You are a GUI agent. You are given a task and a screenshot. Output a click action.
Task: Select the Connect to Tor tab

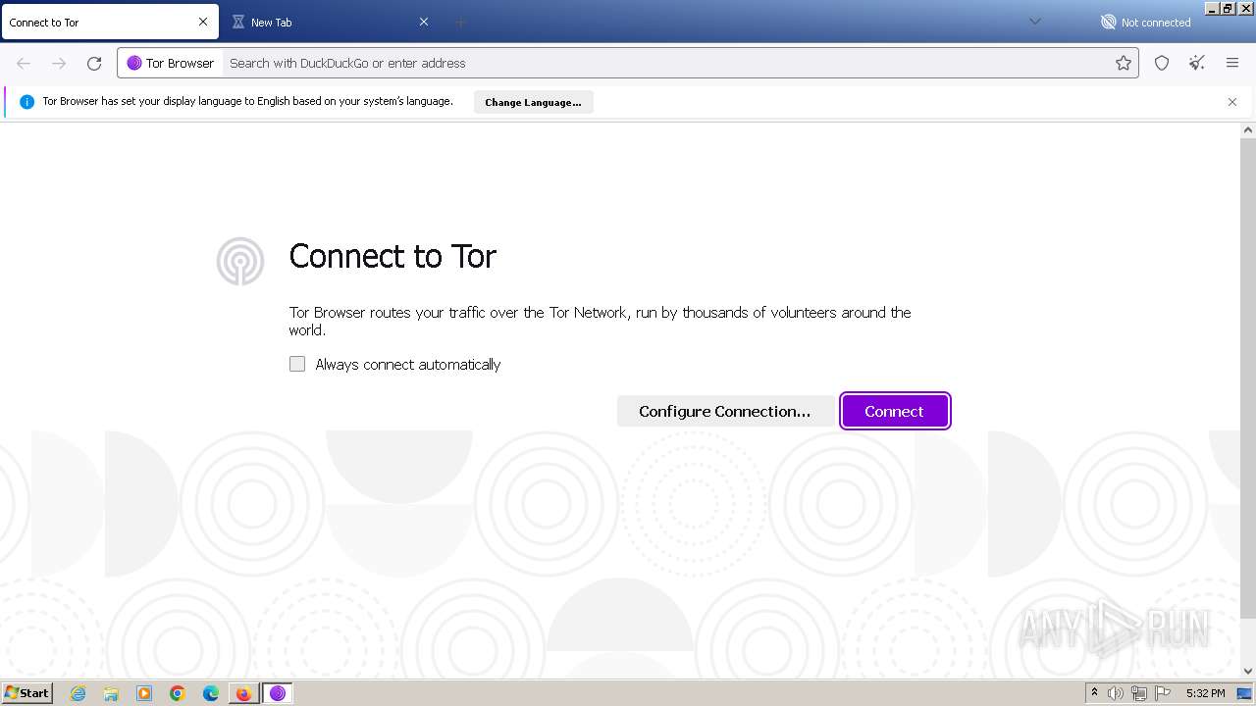(x=110, y=22)
